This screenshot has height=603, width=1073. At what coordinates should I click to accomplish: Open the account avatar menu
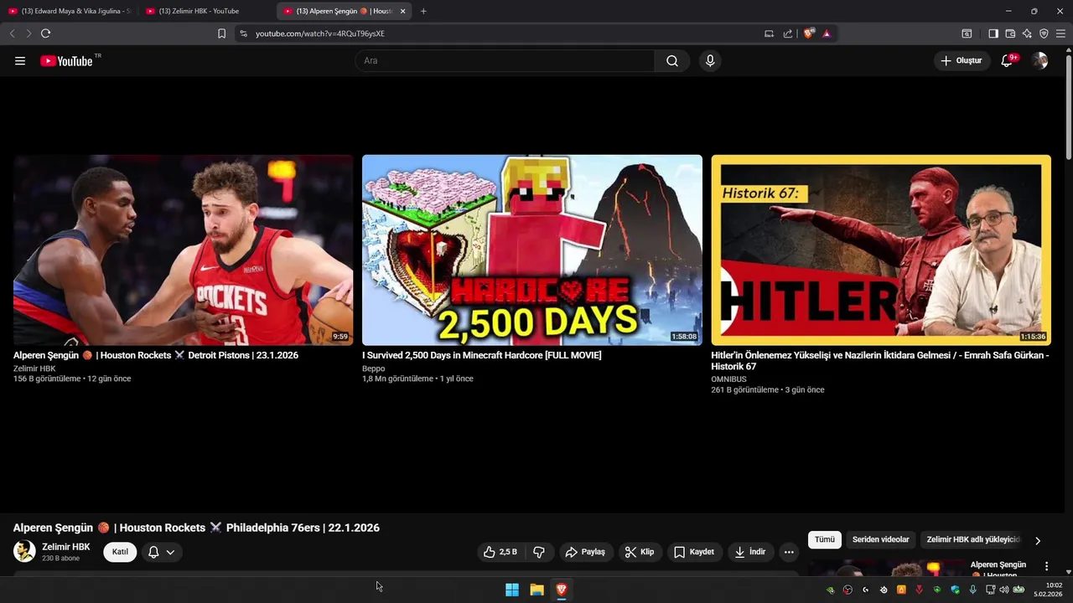(x=1040, y=61)
